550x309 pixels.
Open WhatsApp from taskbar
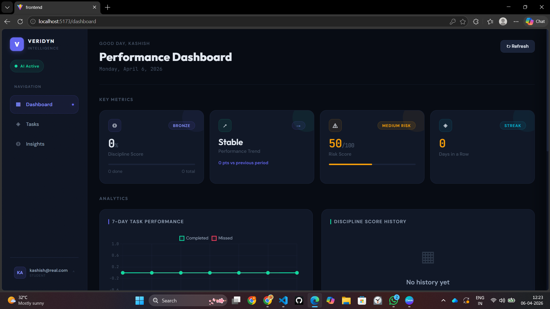pyautogui.click(x=394, y=300)
